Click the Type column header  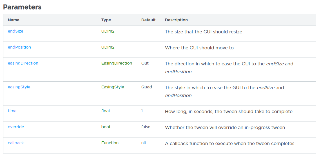click(106, 20)
